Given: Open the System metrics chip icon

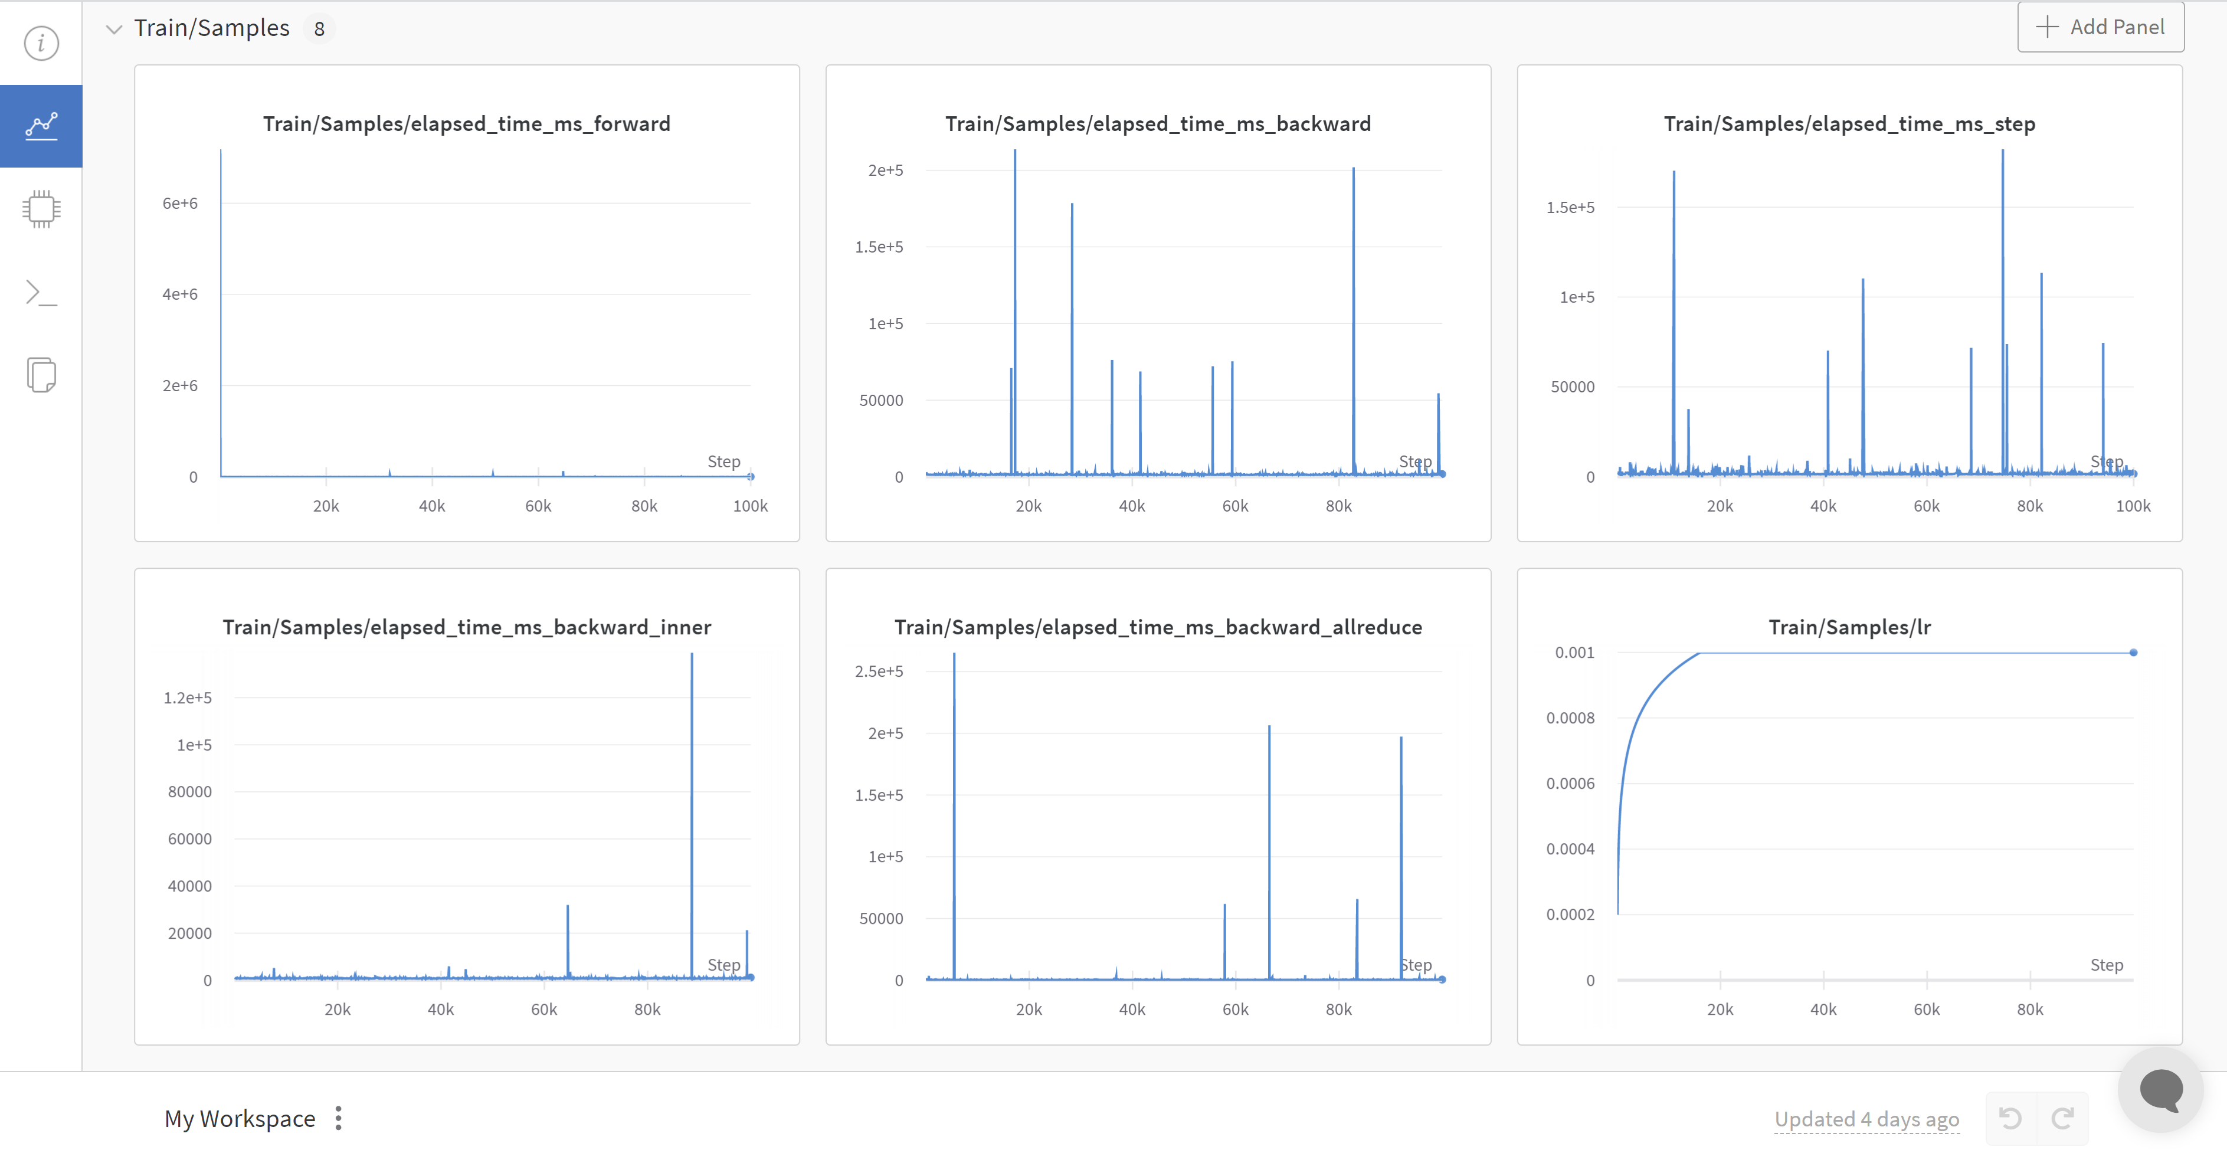Looking at the screenshot, I should pos(41,208).
